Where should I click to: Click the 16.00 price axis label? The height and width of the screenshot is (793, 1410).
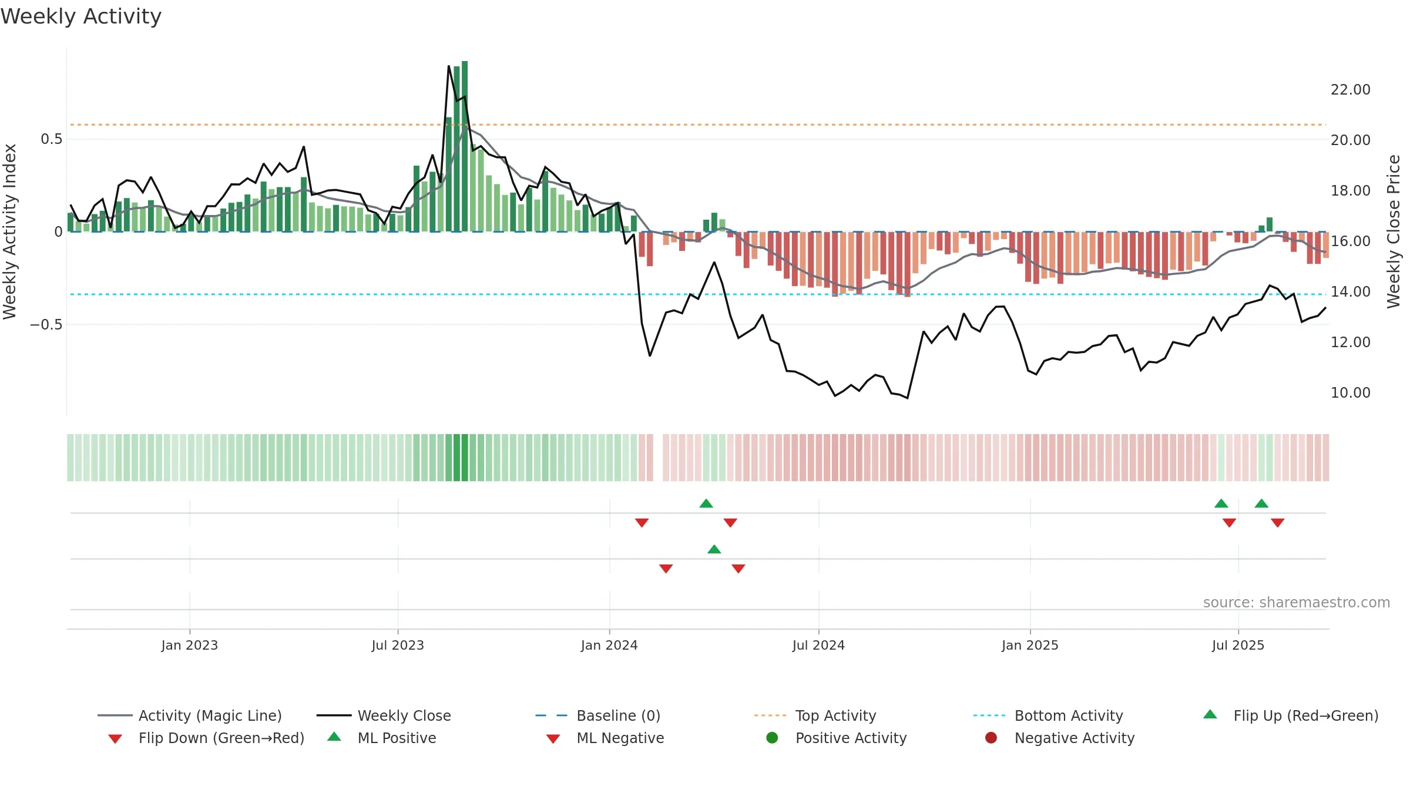[1351, 241]
